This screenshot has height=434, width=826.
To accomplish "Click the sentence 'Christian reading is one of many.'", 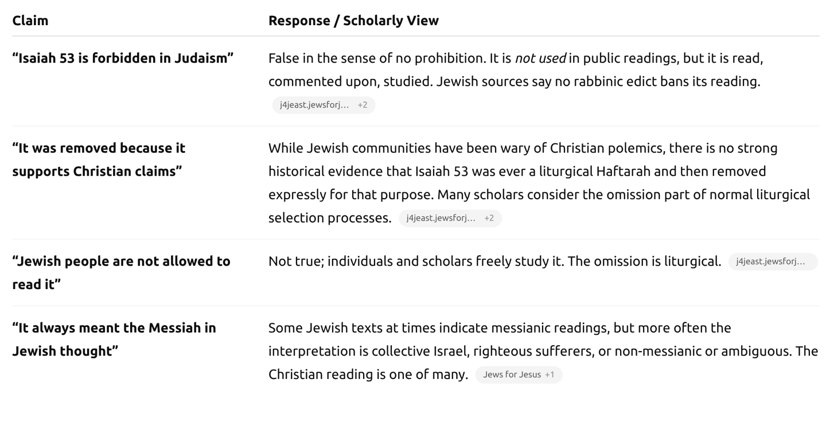I will 368,374.
